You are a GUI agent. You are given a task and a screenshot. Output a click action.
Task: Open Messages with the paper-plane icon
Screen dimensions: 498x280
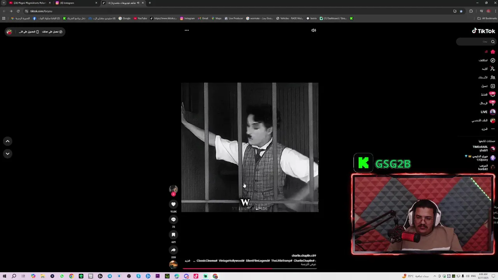(x=492, y=103)
